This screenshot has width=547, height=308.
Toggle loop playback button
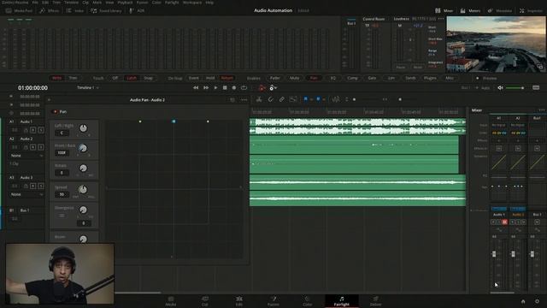[244, 88]
